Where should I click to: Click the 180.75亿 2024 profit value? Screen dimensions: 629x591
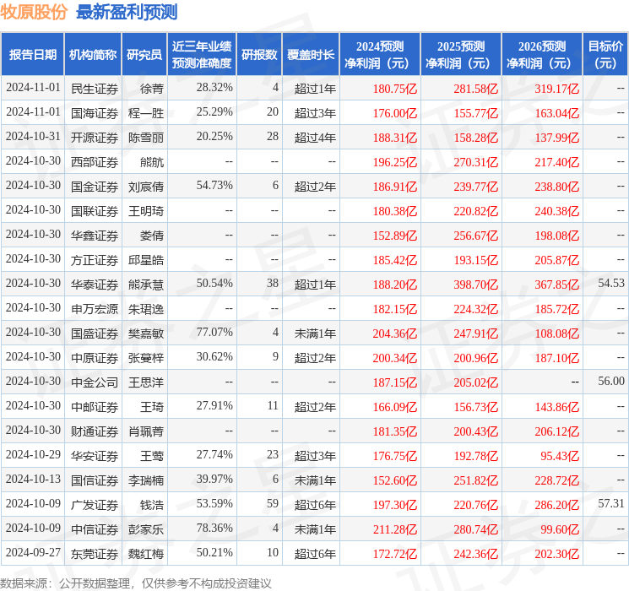(395, 89)
